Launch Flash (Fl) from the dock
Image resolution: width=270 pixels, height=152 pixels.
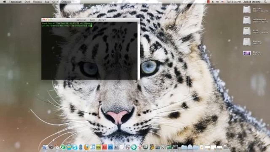click(x=105, y=147)
